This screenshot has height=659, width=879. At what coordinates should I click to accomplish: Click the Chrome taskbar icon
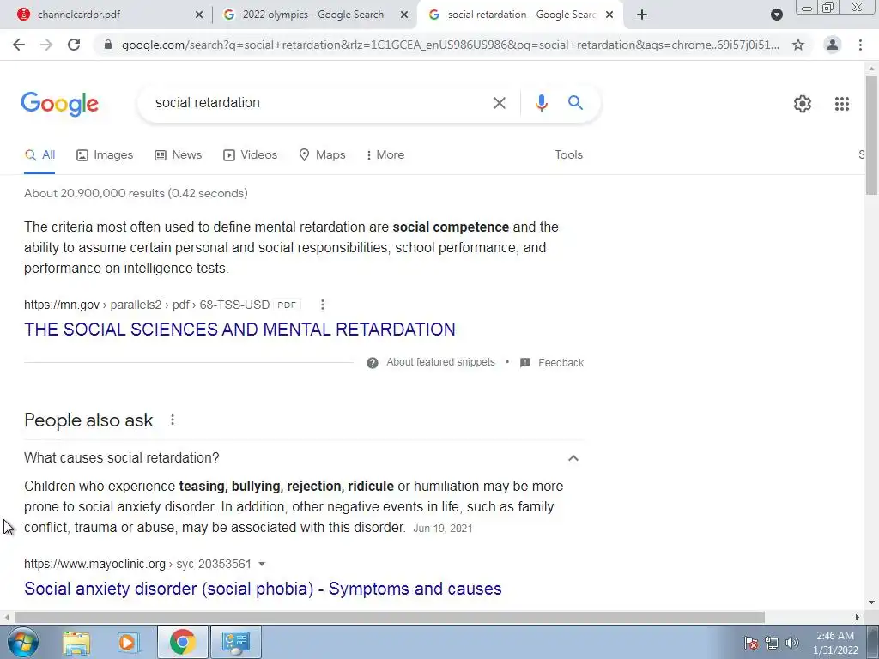tap(182, 643)
